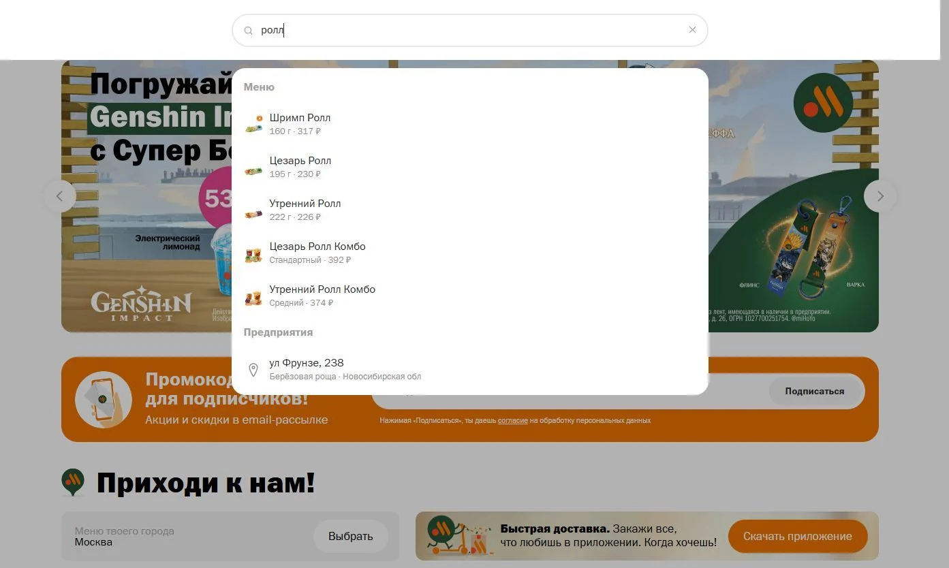Screen dimensions: 949x568
Task: Click the location pin icon for ул Фрунзе
Action: click(x=253, y=370)
